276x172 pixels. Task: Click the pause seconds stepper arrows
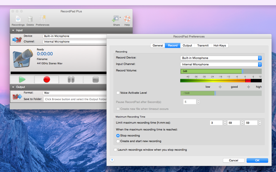(198, 102)
